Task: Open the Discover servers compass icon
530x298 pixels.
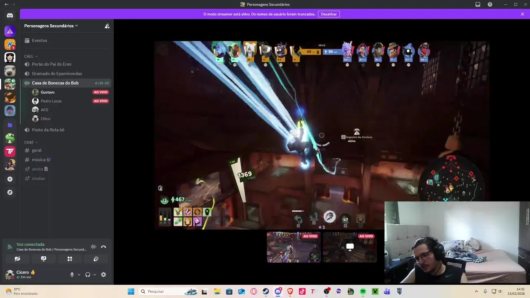Action: pyautogui.click(x=10, y=192)
